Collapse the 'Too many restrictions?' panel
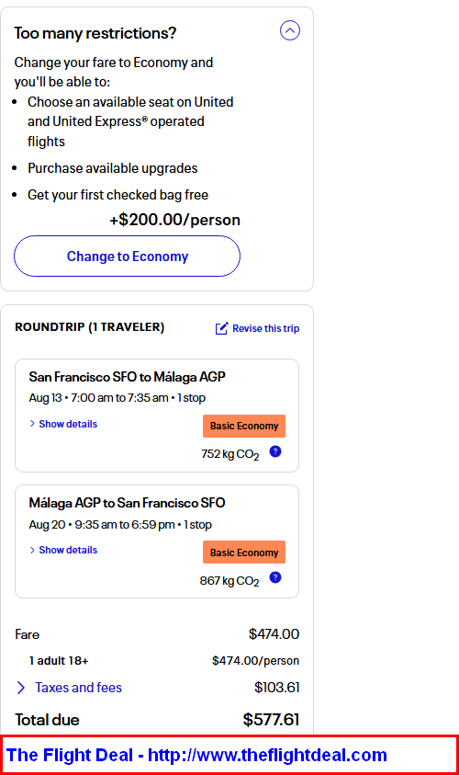459x775 pixels. [290, 30]
